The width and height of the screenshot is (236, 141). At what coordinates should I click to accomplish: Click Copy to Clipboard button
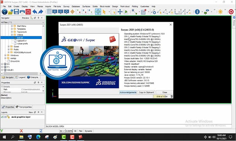(146, 92)
